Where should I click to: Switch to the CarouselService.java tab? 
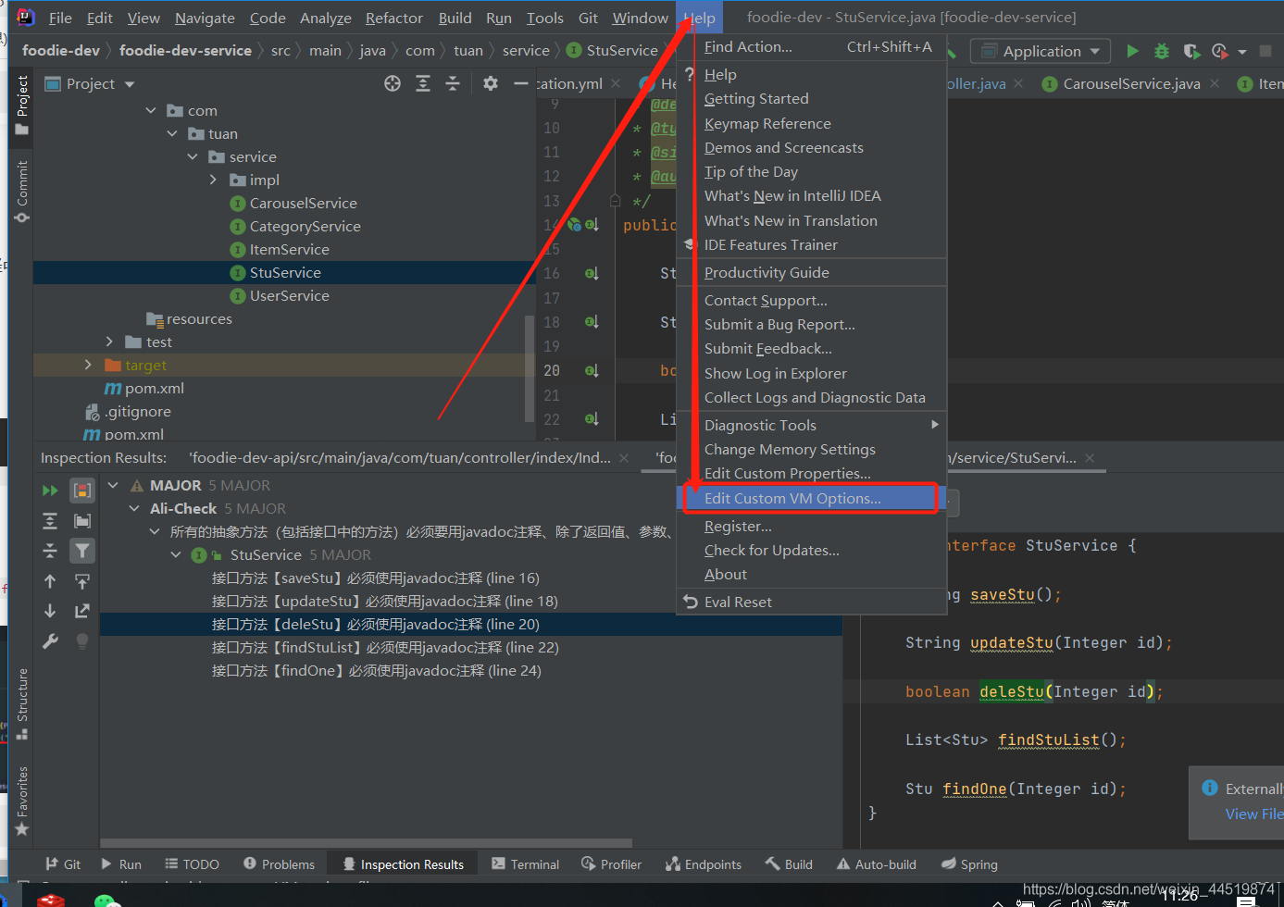(x=1130, y=84)
